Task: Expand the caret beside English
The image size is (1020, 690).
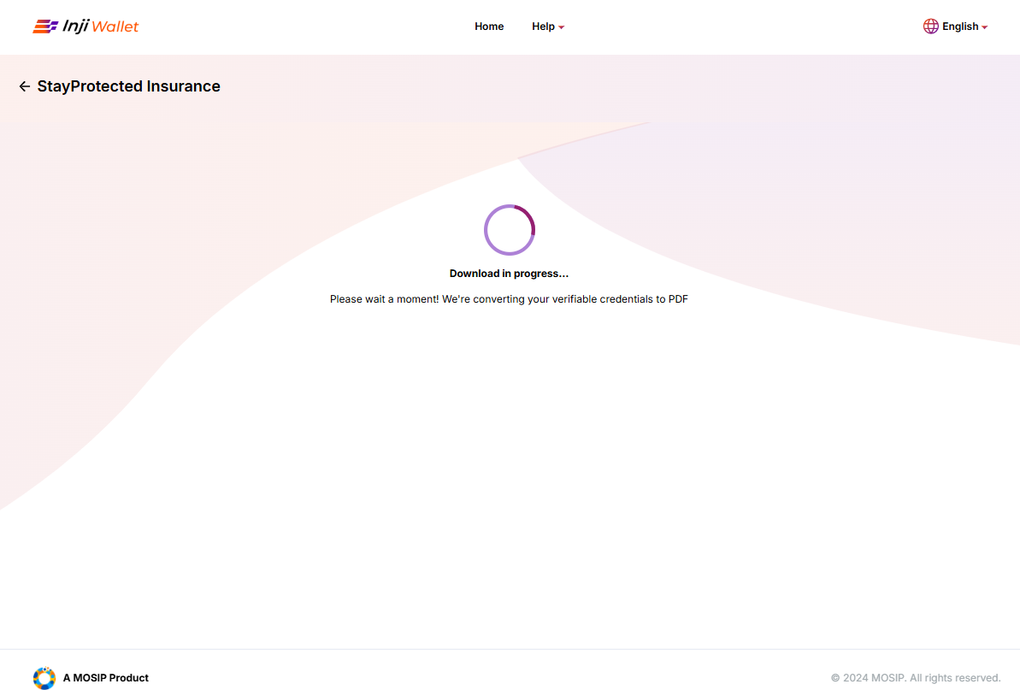Action: (x=985, y=27)
